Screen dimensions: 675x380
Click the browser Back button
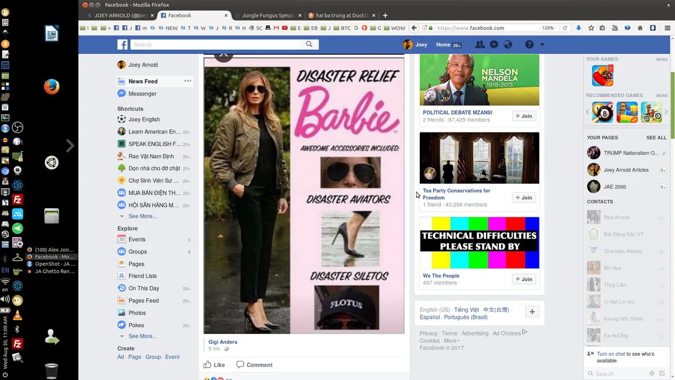pyautogui.click(x=414, y=28)
